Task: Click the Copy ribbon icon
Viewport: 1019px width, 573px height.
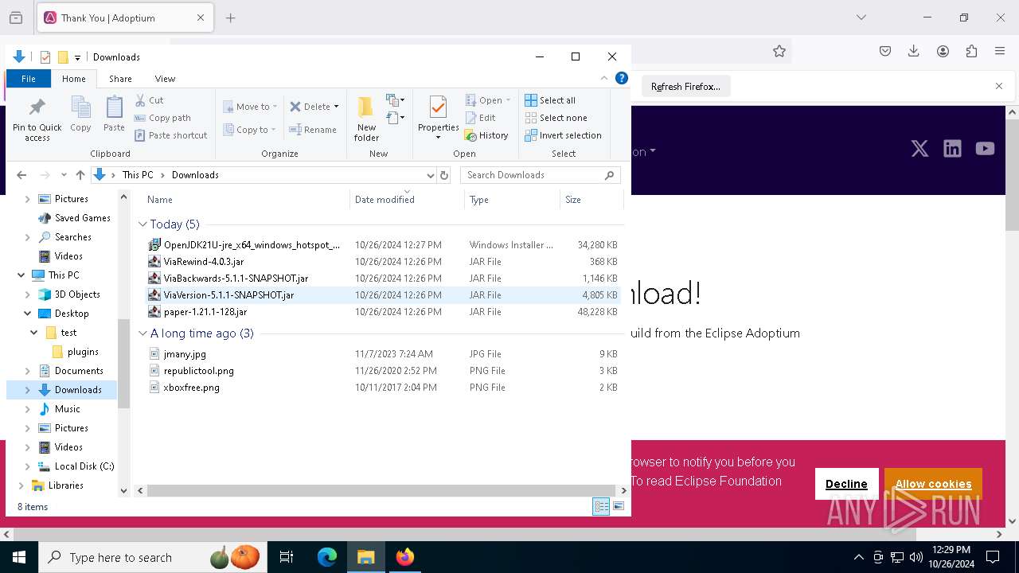Action: point(80,114)
